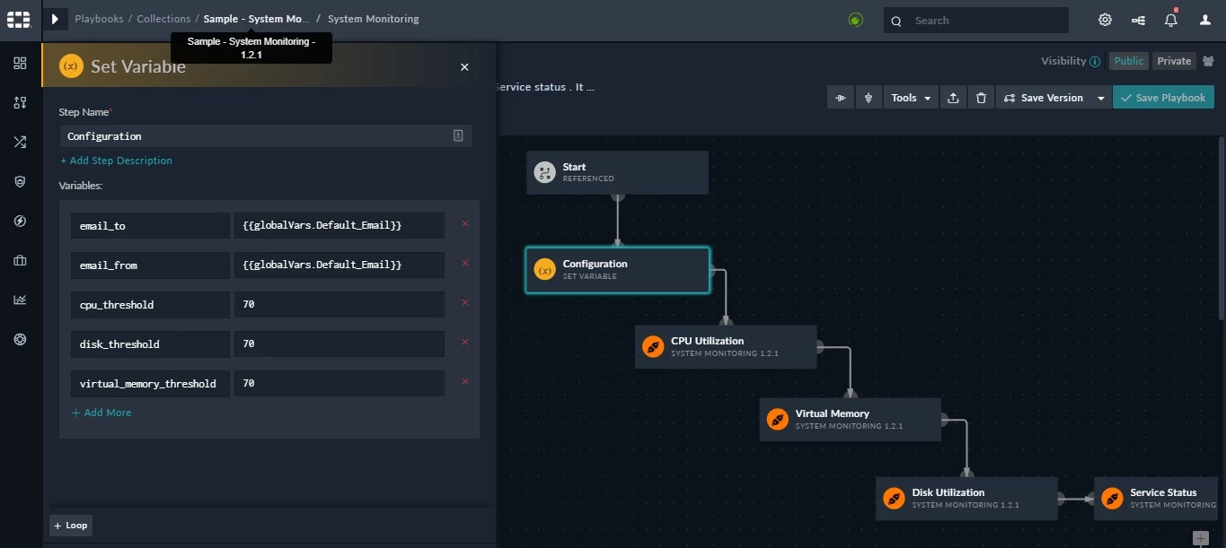1226x548 pixels.
Task: Expand the sidebar with the arrow button
Action: coord(55,19)
